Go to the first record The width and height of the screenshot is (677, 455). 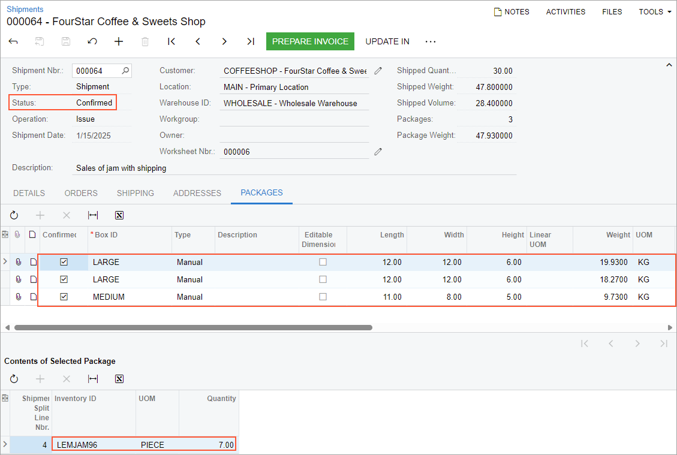[x=171, y=41]
